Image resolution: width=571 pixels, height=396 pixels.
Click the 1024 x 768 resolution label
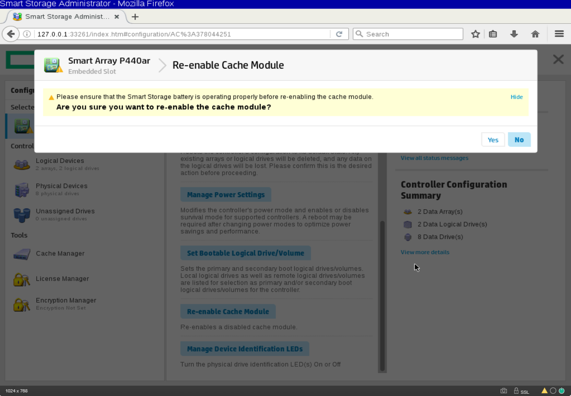(x=17, y=391)
